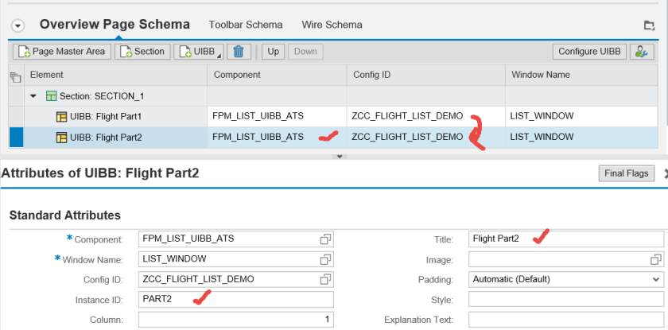The height and width of the screenshot is (330, 668).
Task: Open the UIBB add dropdown button
Action: [199, 52]
